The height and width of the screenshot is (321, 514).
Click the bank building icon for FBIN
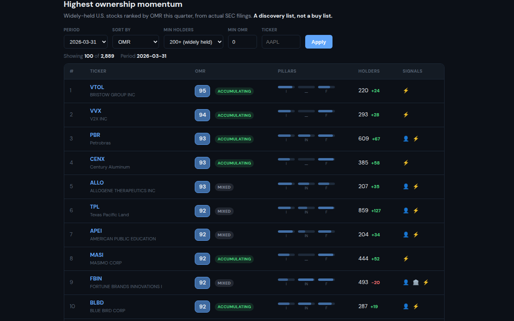coord(416,282)
